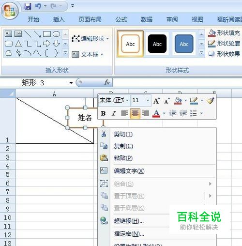Apply the blue Abc shape style
Screen dimensions: 242x246
pos(184,44)
